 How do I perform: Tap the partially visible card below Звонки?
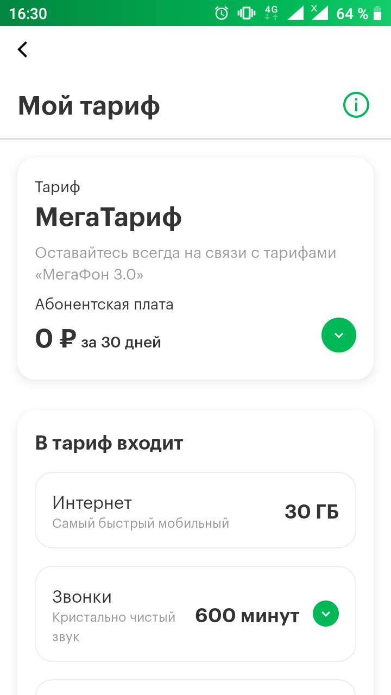[195, 687]
